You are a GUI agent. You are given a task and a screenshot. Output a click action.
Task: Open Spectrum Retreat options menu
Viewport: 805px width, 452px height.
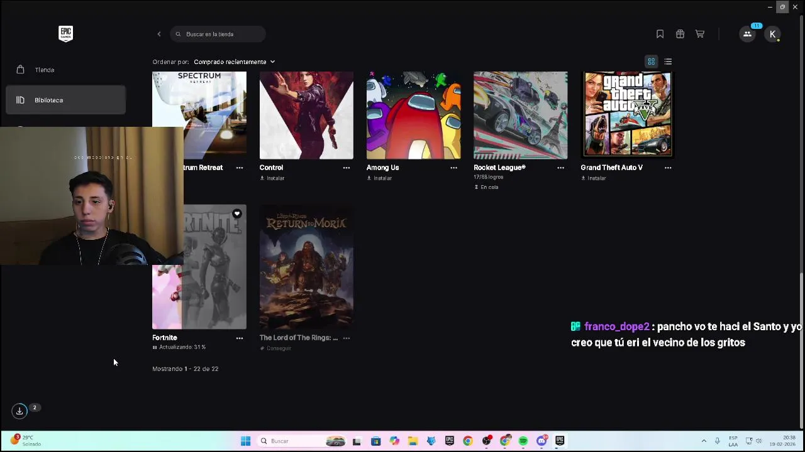[x=240, y=168]
